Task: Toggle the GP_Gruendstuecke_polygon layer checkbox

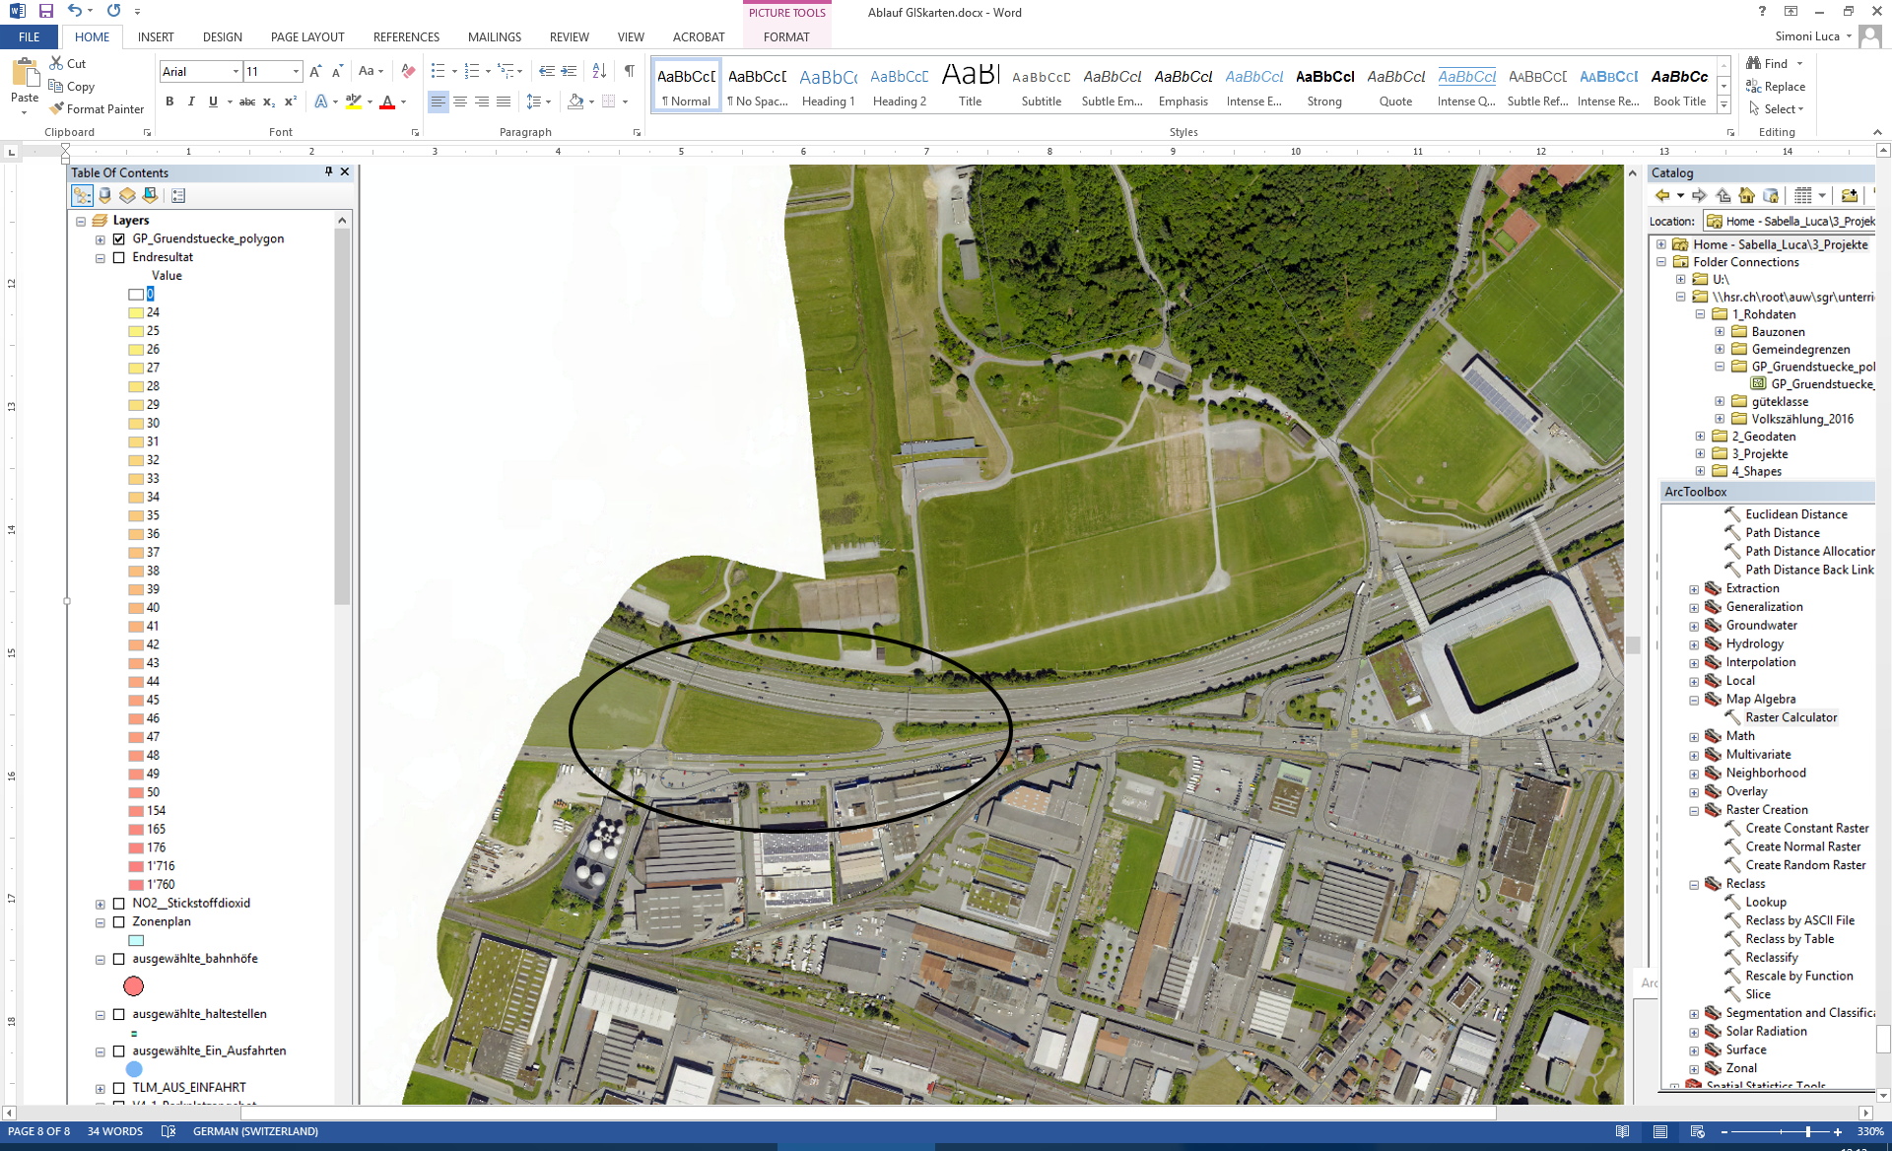Action: [x=119, y=238]
